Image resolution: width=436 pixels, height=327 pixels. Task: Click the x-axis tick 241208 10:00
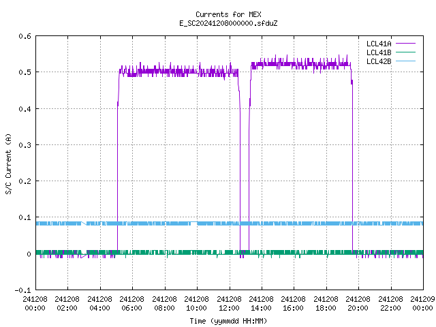coord(196,303)
